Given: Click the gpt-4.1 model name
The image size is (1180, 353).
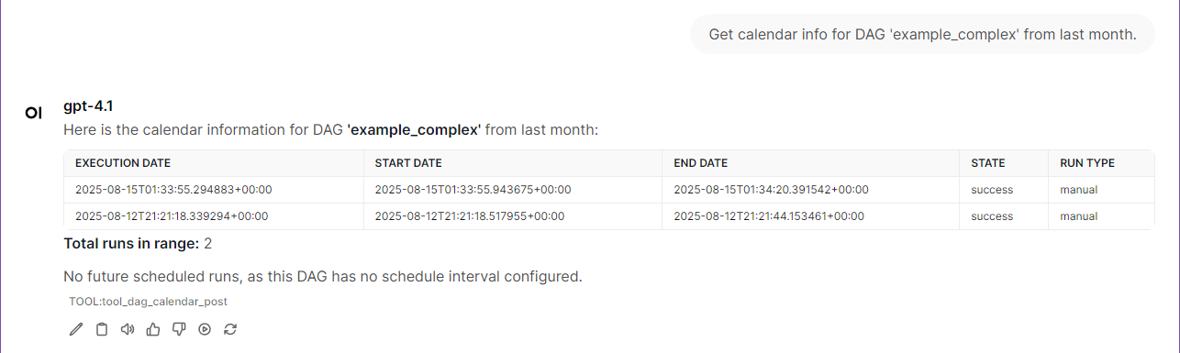Looking at the screenshot, I should tap(88, 105).
